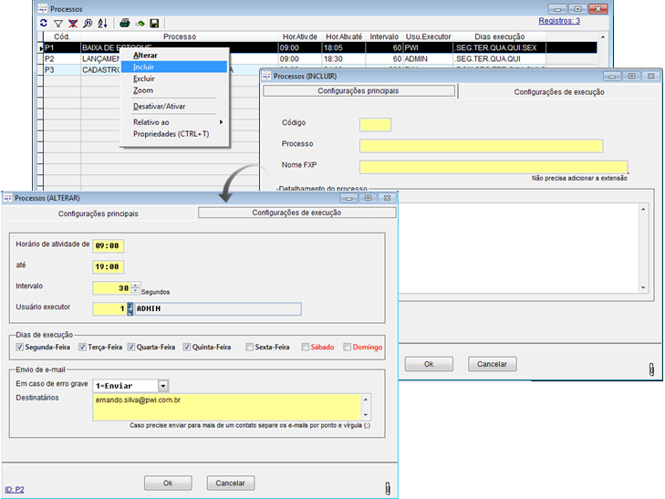Click the refresh icon in Processos toolbar
The width and height of the screenshot is (665, 499).
pos(44,22)
